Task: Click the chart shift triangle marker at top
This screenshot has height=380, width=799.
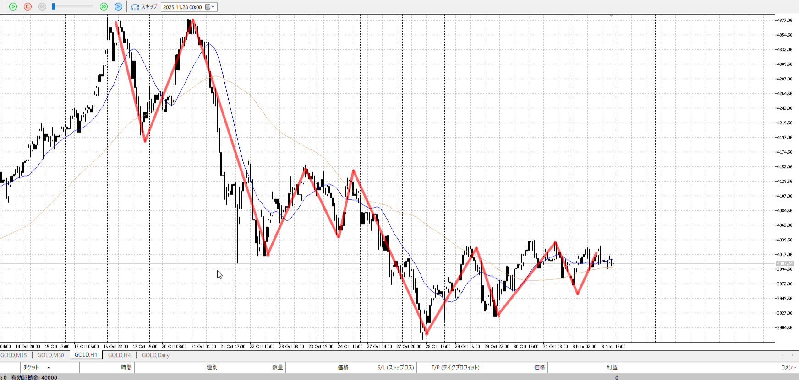Action: click(x=611, y=16)
